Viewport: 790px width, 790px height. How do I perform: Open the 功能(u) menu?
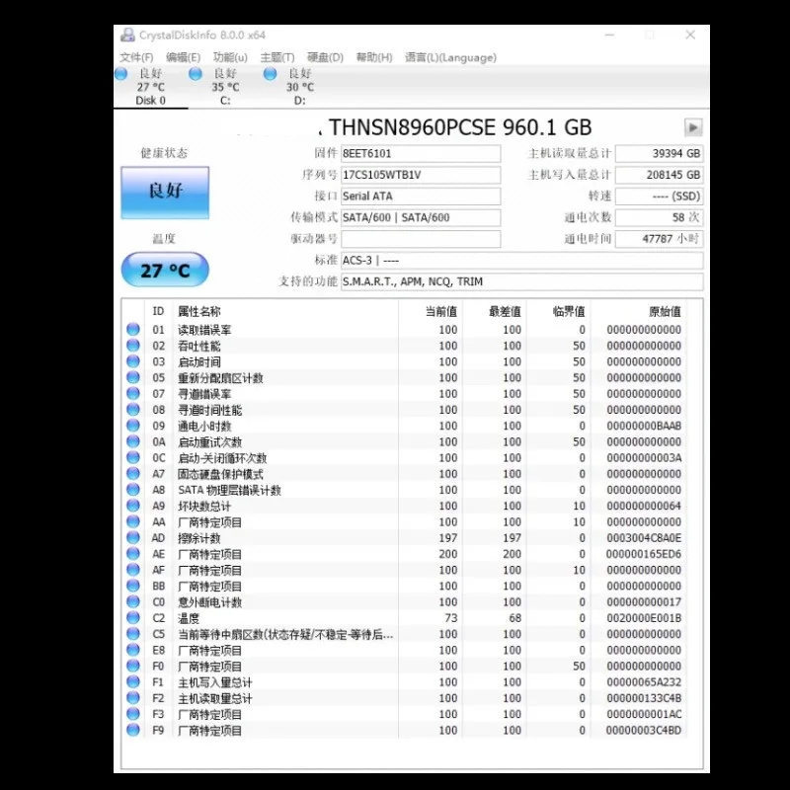[x=230, y=57]
